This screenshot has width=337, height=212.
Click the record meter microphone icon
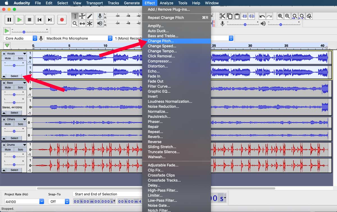point(100,16)
